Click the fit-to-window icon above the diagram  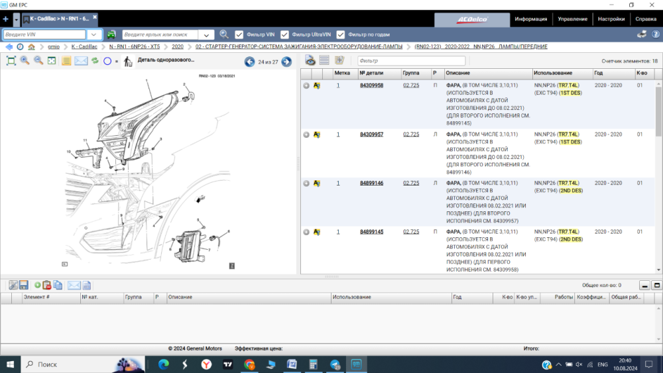pyautogui.click(x=11, y=61)
